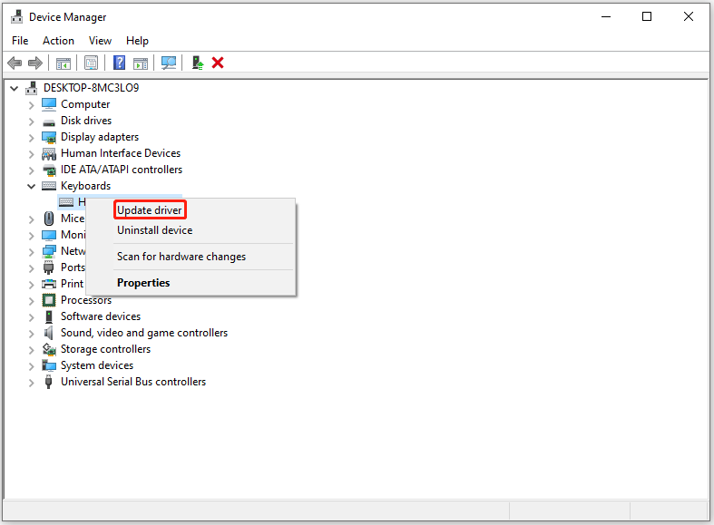Click the Show/Hide Console Tree icon

(64, 63)
